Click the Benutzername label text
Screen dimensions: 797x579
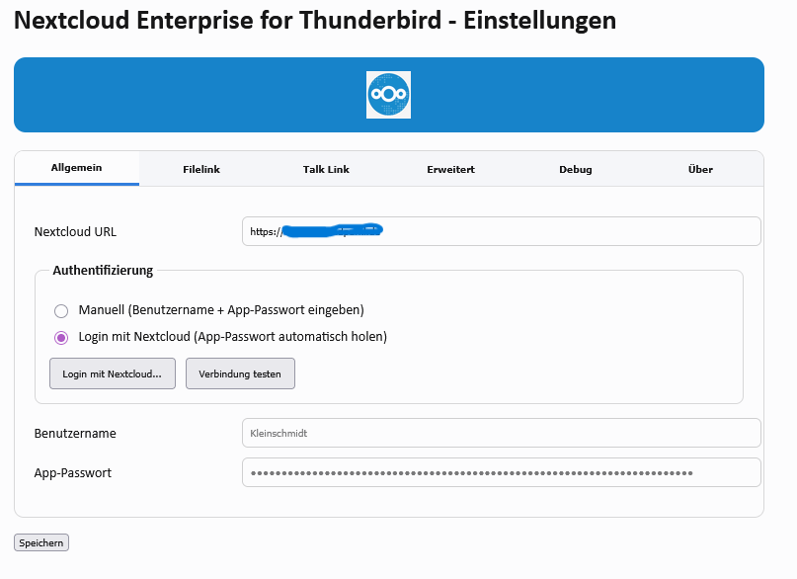pos(75,434)
